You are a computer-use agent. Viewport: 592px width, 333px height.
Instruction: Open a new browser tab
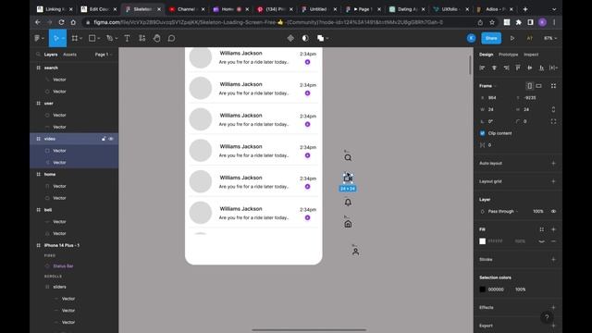pyautogui.click(x=525, y=9)
